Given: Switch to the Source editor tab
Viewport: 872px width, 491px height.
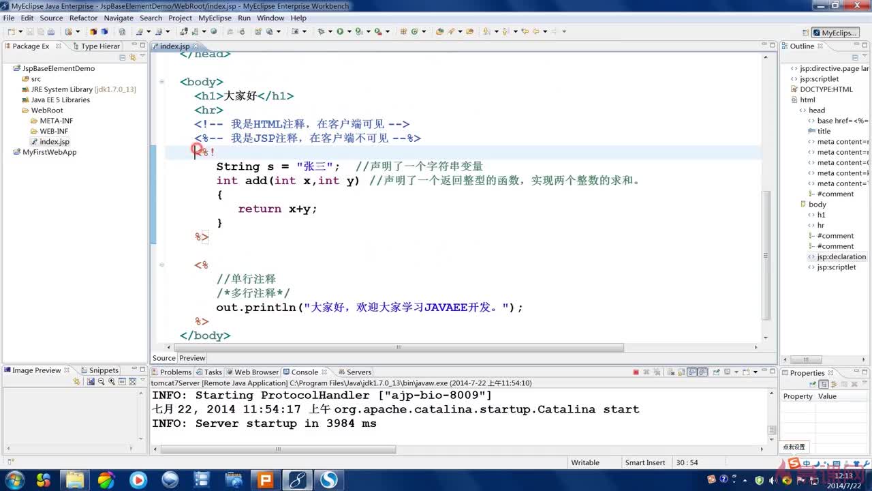Looking at the screenshot, I should (163, 358).
